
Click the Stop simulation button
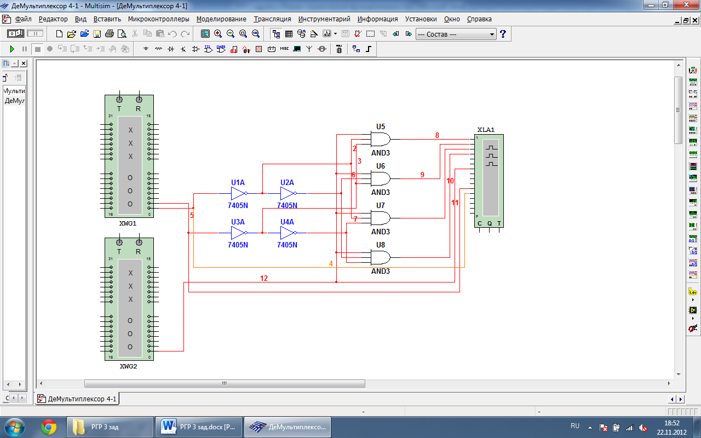(37, 49)
